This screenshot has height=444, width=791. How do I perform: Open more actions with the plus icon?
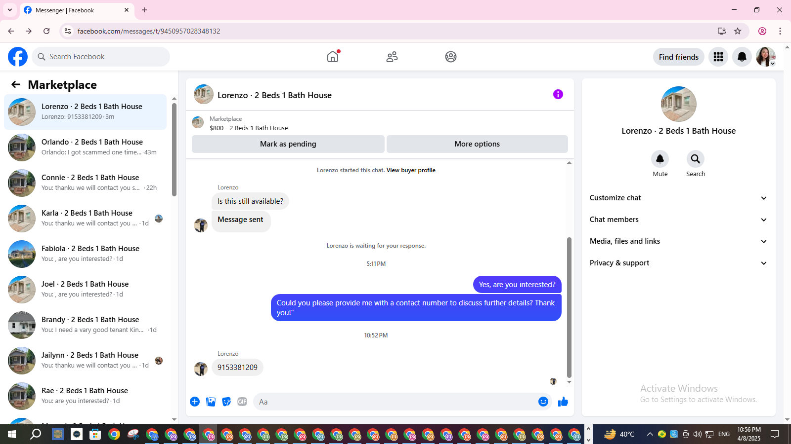coord(195,402)
